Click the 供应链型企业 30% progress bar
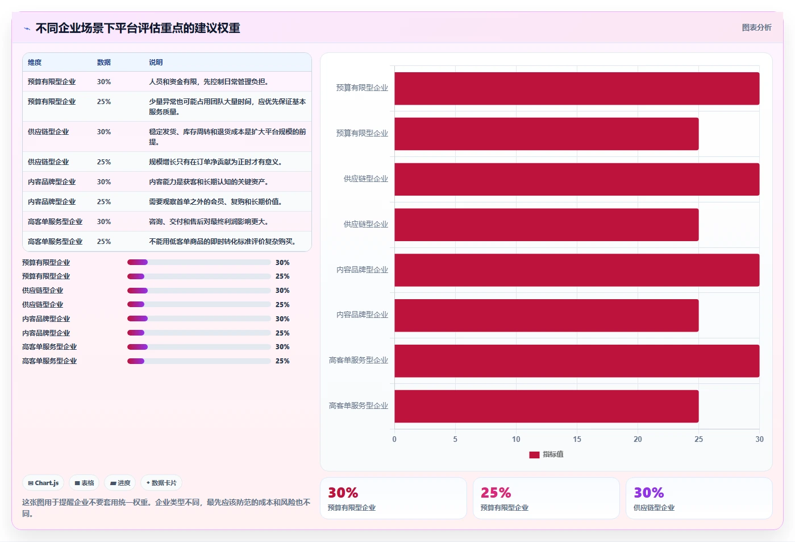795x542 pixels. pyautogui.click(x=199, y=291)
